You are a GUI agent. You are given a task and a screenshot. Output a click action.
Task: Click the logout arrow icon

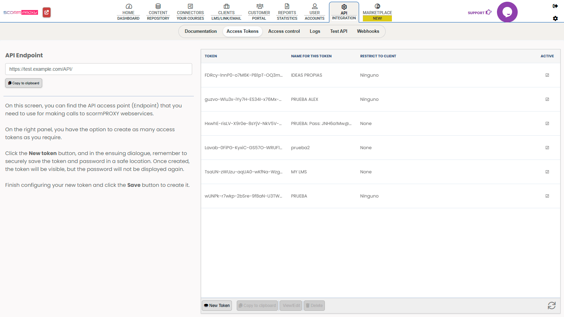click(555, 6)
